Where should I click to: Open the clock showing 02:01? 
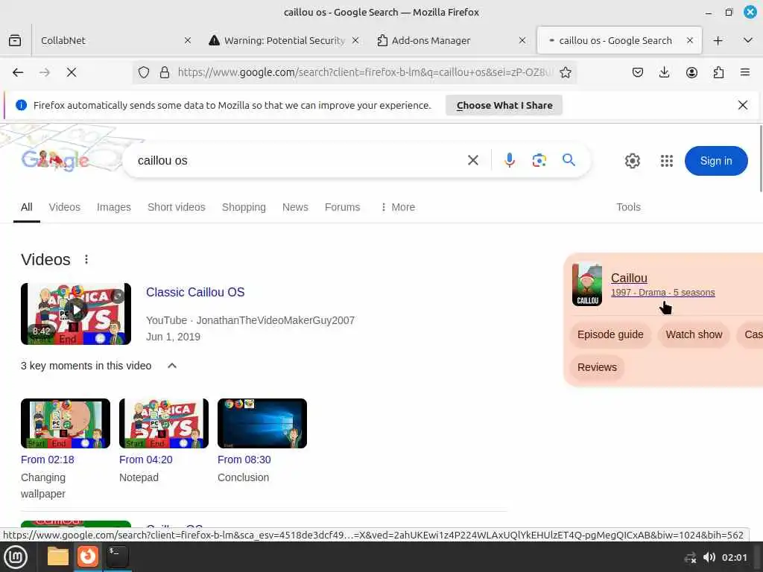[734, 557]
